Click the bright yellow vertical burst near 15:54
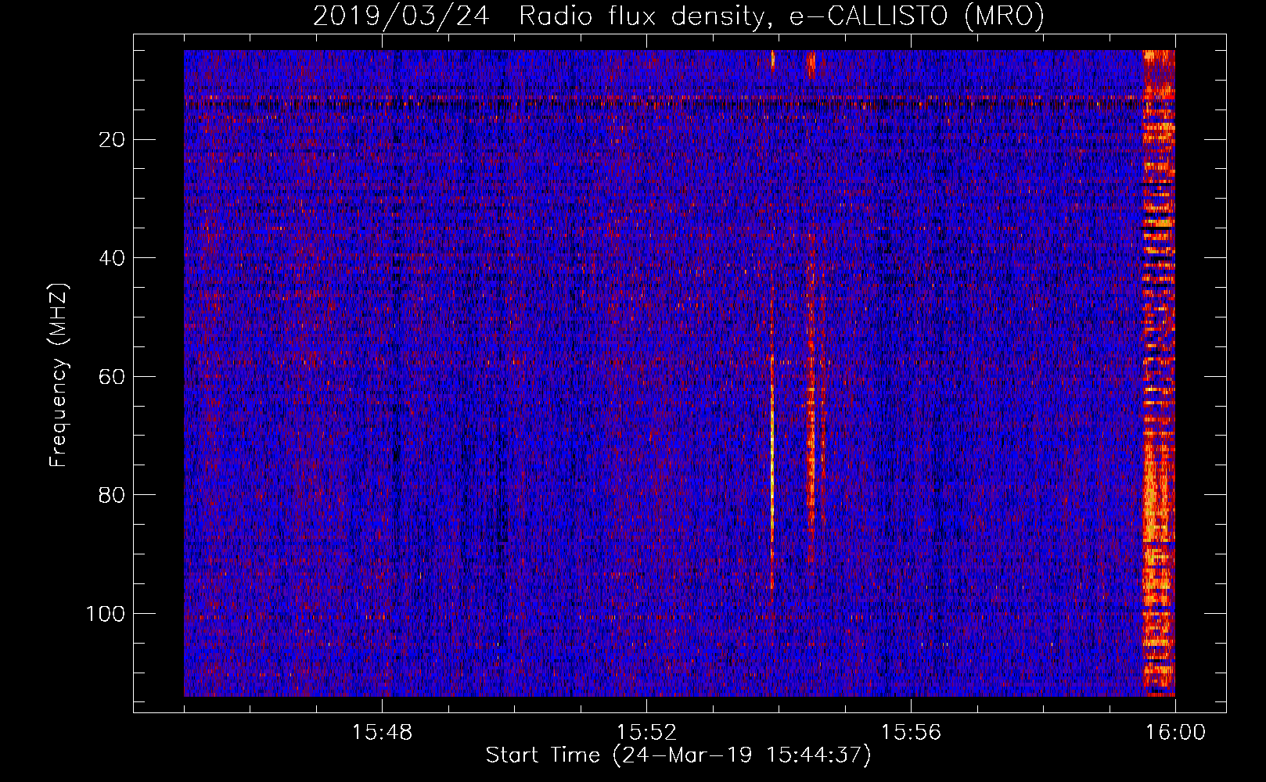This screenshot has height=782, width=1266. click(x=772, y=469)
